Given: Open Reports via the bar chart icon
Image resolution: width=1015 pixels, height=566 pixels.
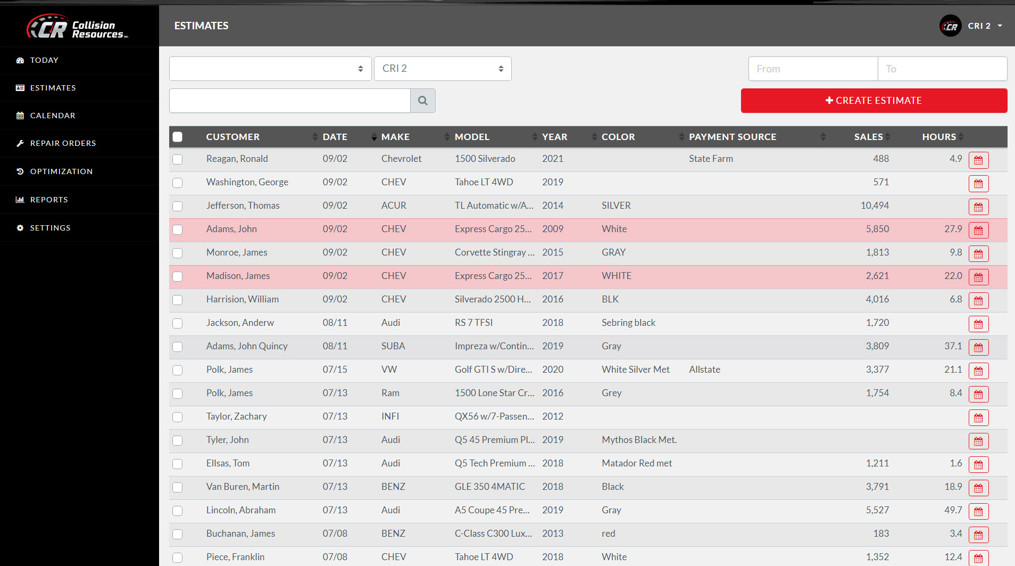Looking at the screenshot, I should [20, 199].
